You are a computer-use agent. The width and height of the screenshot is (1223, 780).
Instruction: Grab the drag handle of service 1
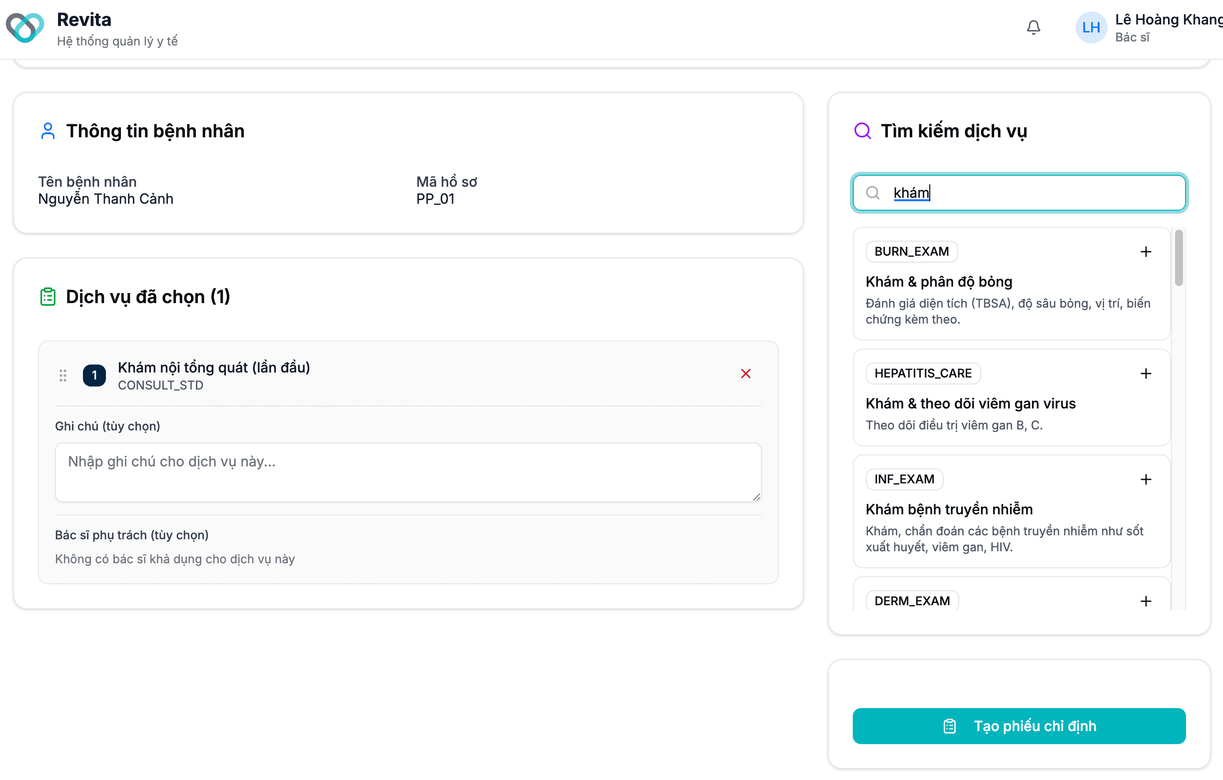click(63, 376)
